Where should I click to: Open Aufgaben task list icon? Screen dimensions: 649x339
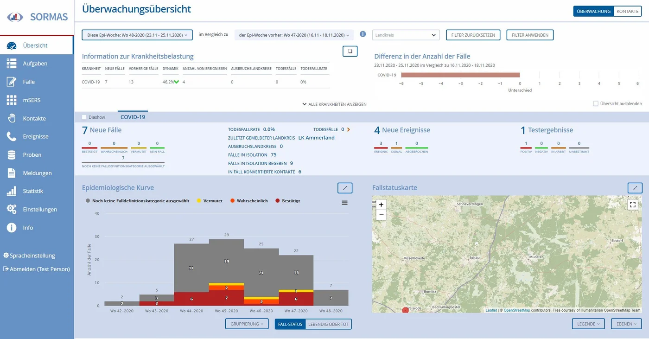point(12,64)
